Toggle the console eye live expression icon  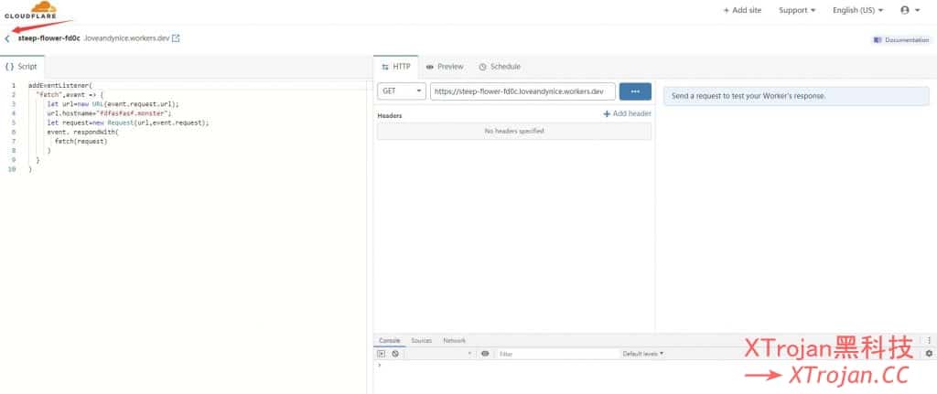485,353
